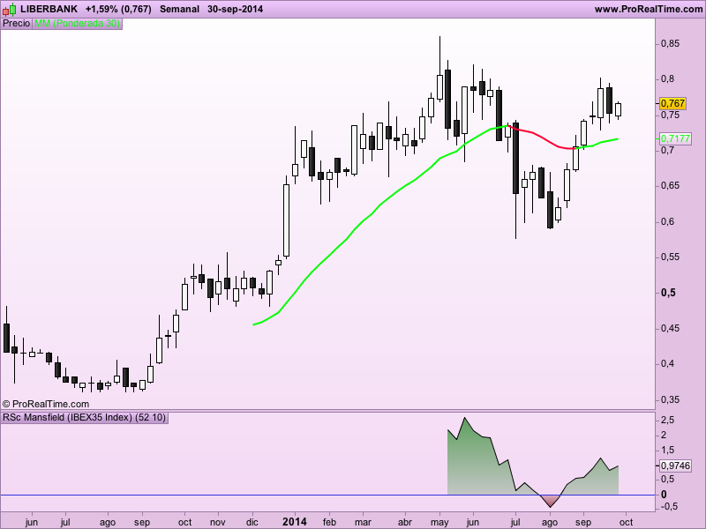The image size is (706, 529).
Task: Click the dic label on time axis
Action: click(252, 522)
